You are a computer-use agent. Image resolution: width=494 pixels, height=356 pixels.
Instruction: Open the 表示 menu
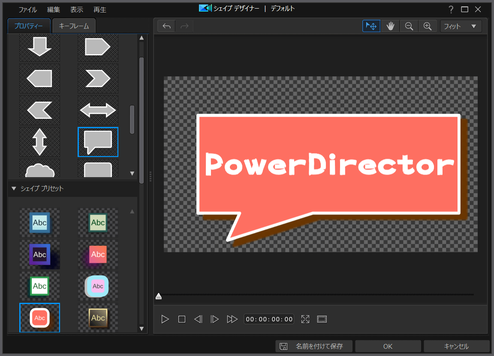pos(77,10)
